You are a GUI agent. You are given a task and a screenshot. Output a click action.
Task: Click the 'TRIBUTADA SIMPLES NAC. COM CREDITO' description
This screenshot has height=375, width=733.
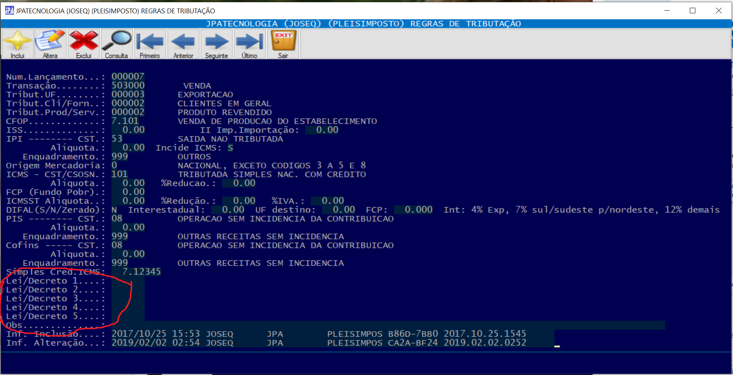[x=272, y=174]
